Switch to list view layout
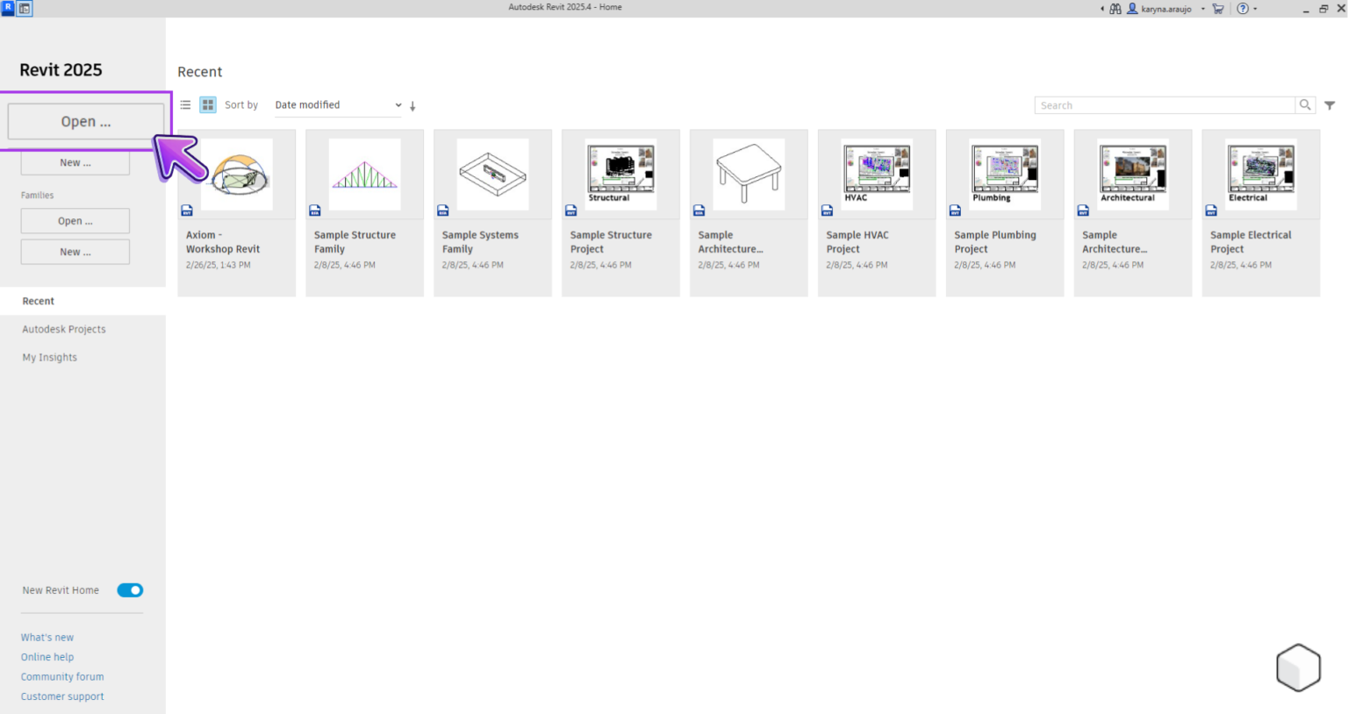This screenshot has height=714, width=1348. point(185,104)
